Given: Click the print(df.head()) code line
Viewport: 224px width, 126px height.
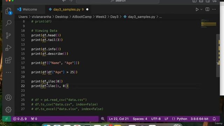Looking at the screenshot, I should [x=46, y=35].
